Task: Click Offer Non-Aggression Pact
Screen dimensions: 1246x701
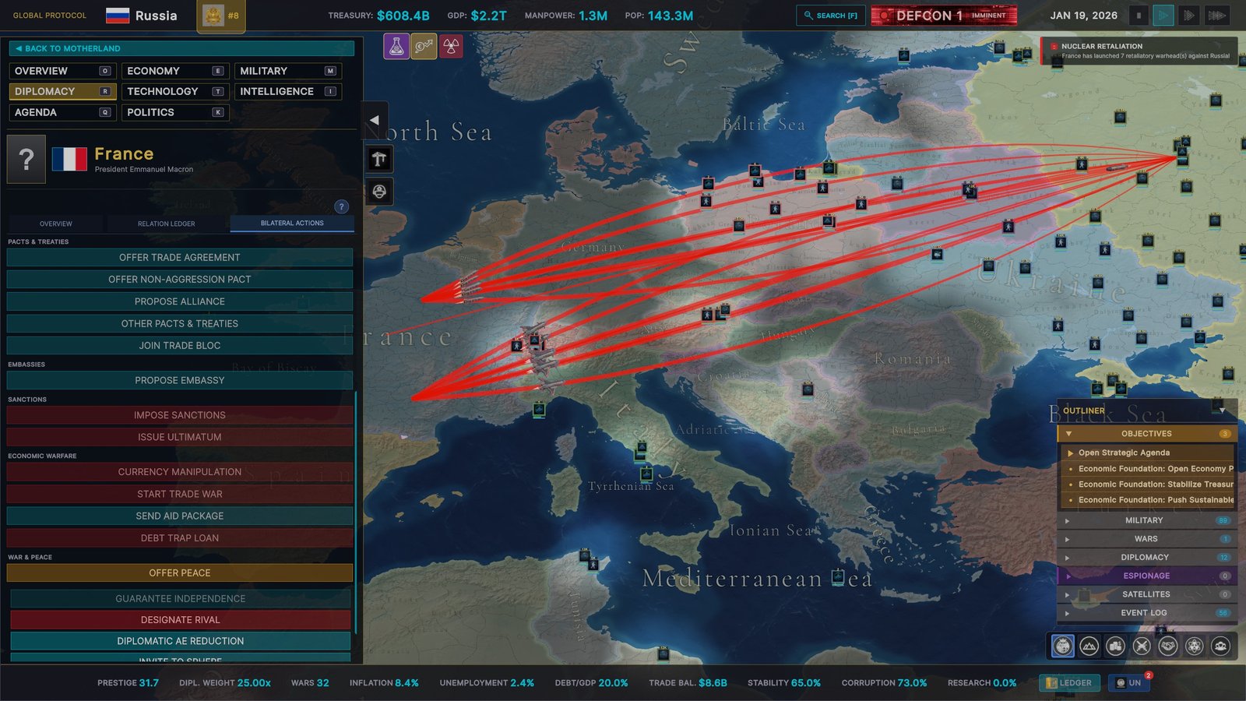Action: point(180,280)
